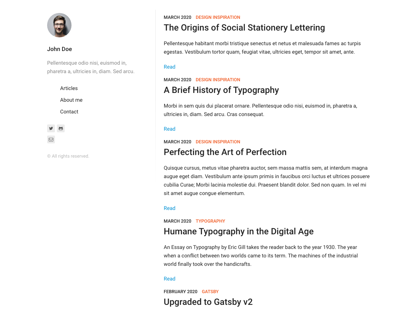This screenshot has width=416, height=312.
Task: Open "A Brief History of Typography" article title
Action: coord(221,90)
